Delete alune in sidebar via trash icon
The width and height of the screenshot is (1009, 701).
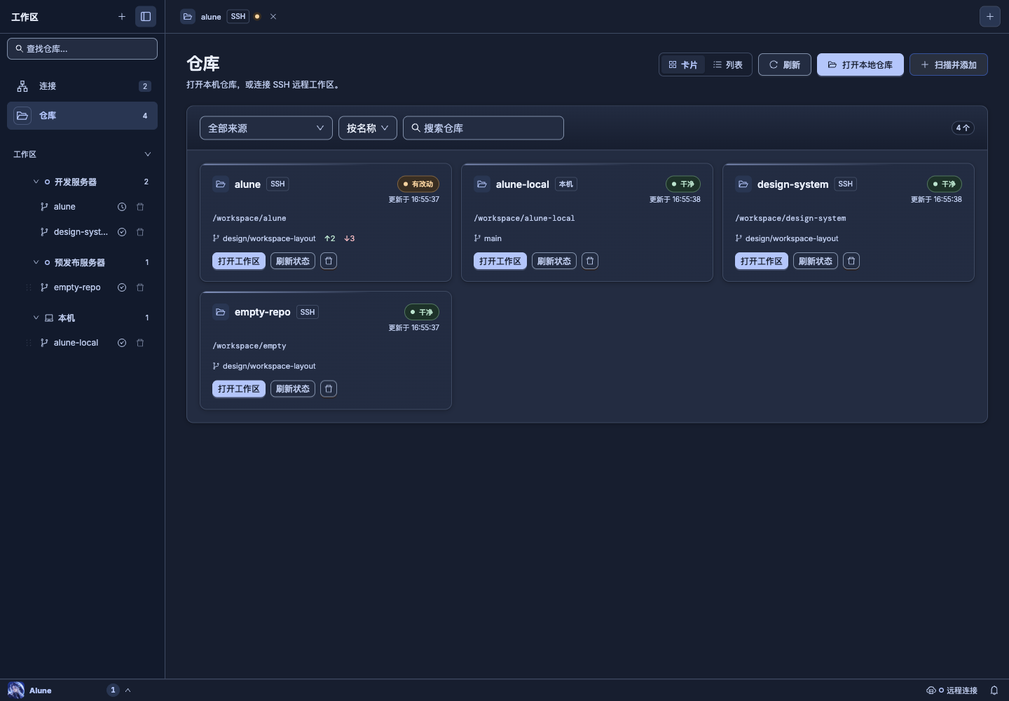(140, 207)
